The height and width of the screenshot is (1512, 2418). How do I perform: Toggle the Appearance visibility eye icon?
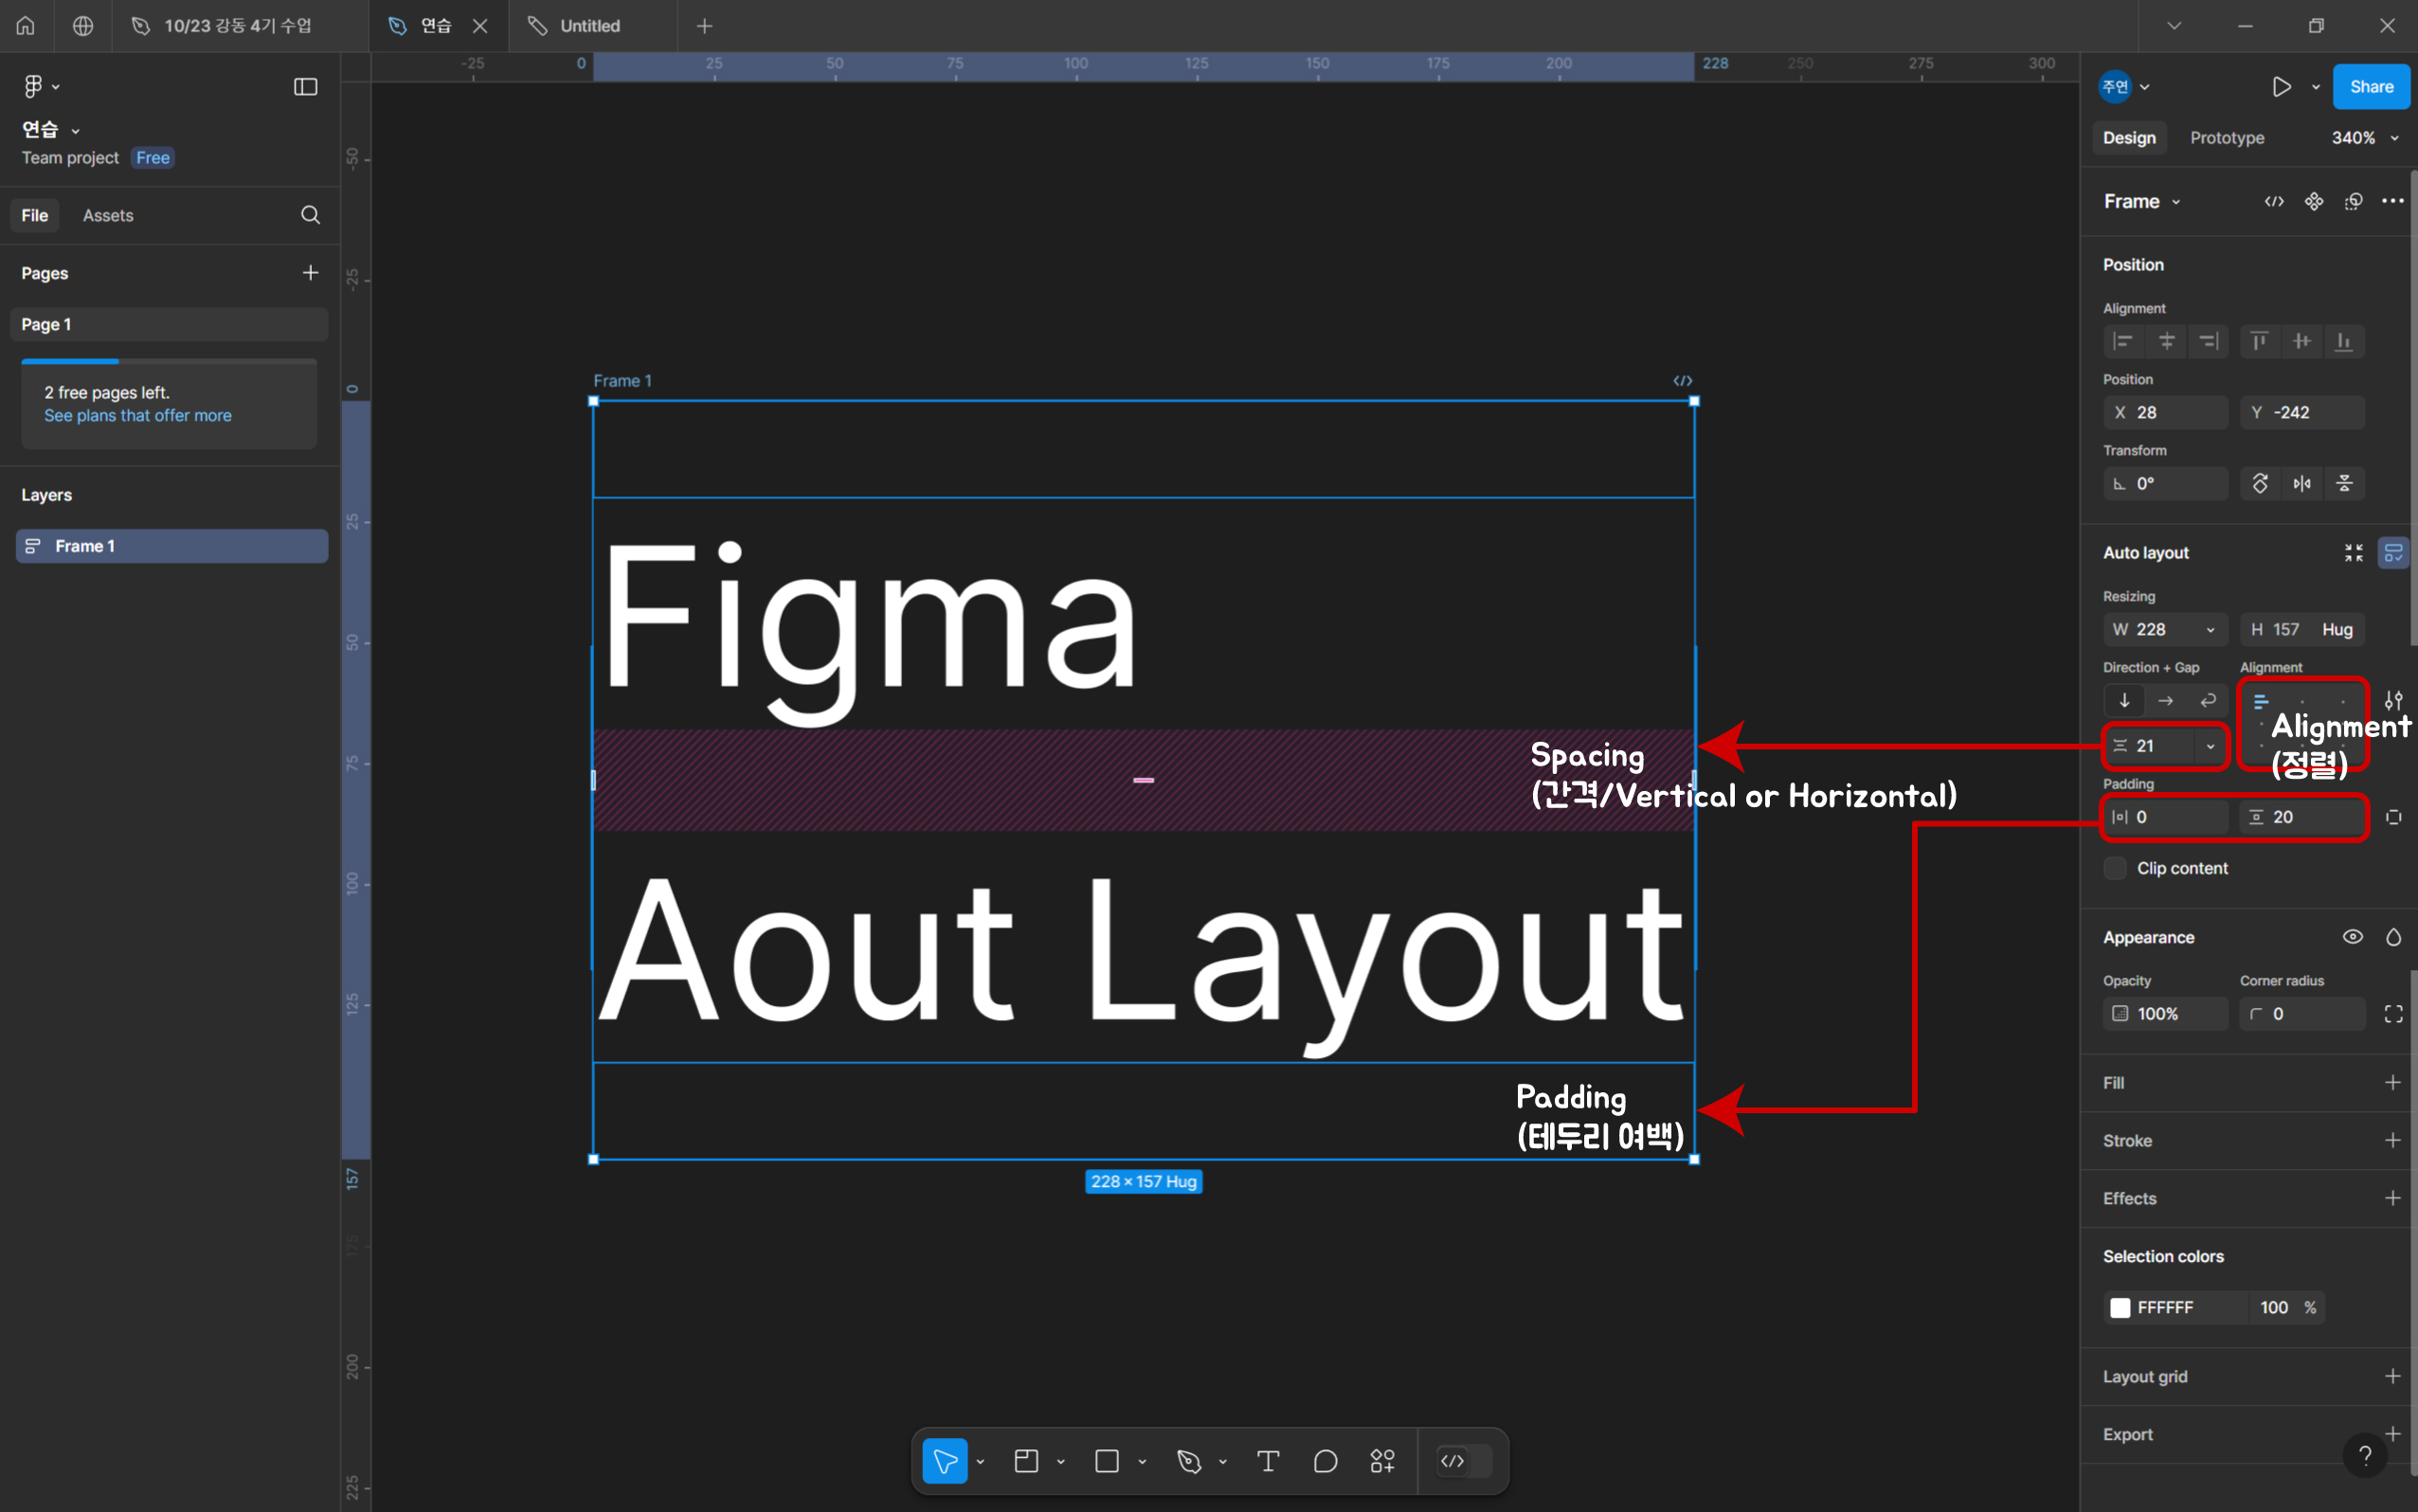point(2352,937)
